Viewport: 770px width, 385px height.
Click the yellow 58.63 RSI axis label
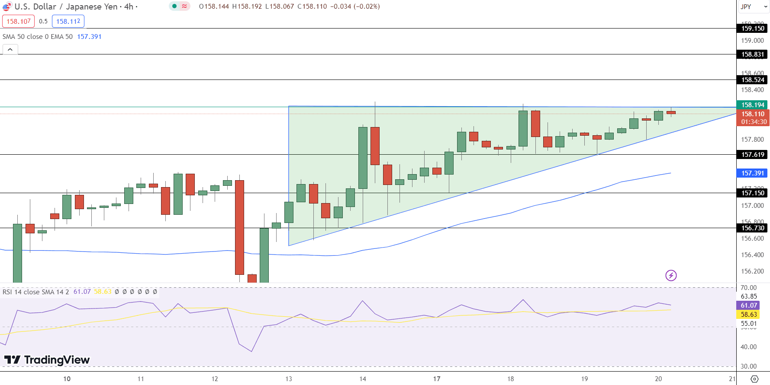(749, 315)
